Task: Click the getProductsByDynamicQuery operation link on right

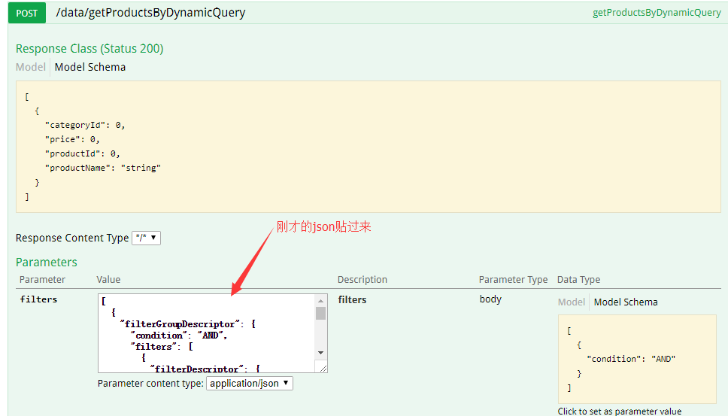Action: (657, 13)
